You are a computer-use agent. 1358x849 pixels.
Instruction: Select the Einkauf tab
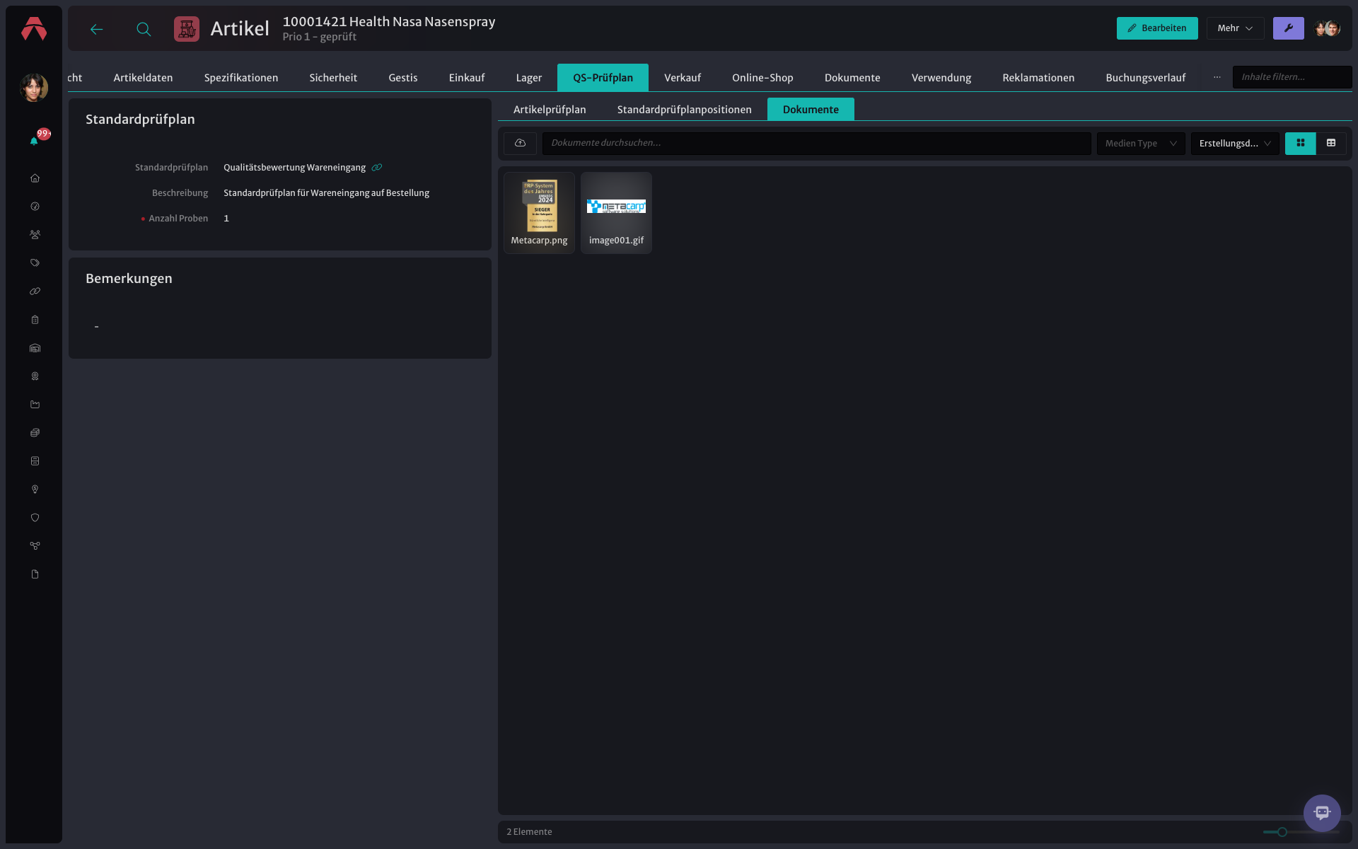pos(467,78)
